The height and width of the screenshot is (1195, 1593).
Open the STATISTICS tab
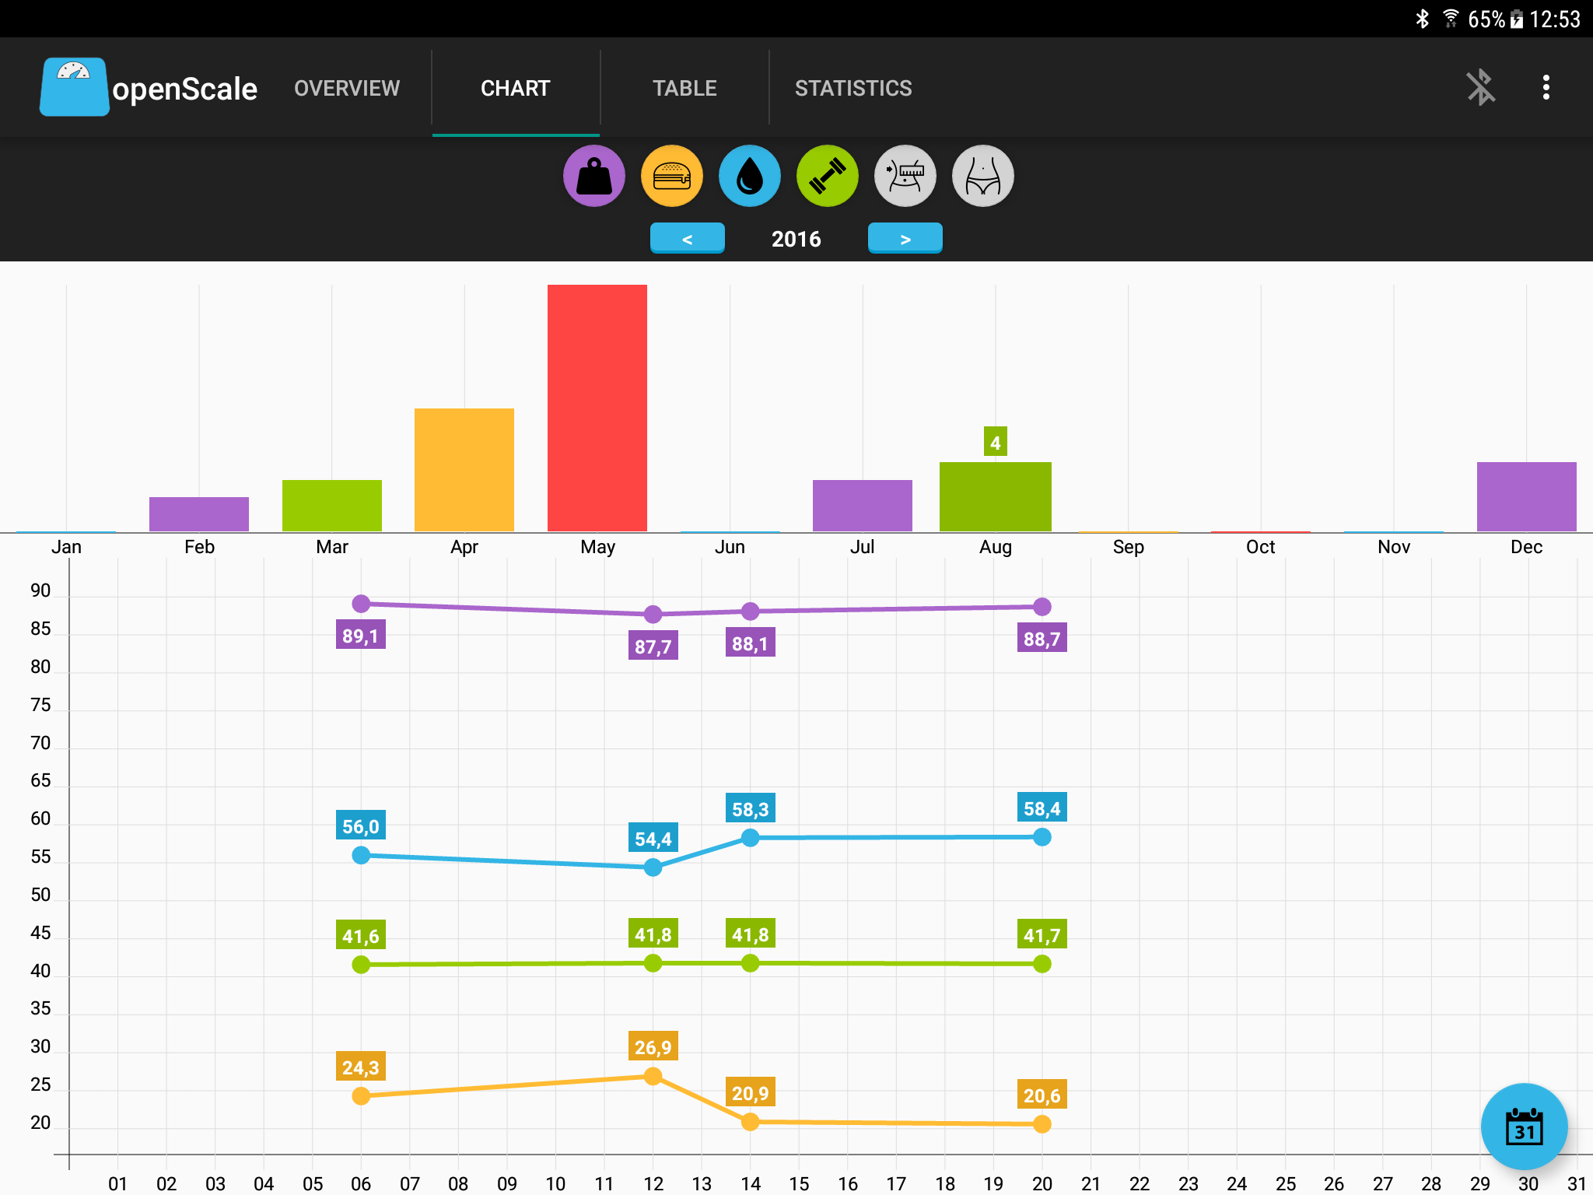tap(853, 88)
